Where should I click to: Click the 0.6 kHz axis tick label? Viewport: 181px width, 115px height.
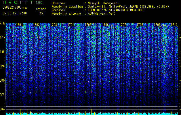coord(3,109)
